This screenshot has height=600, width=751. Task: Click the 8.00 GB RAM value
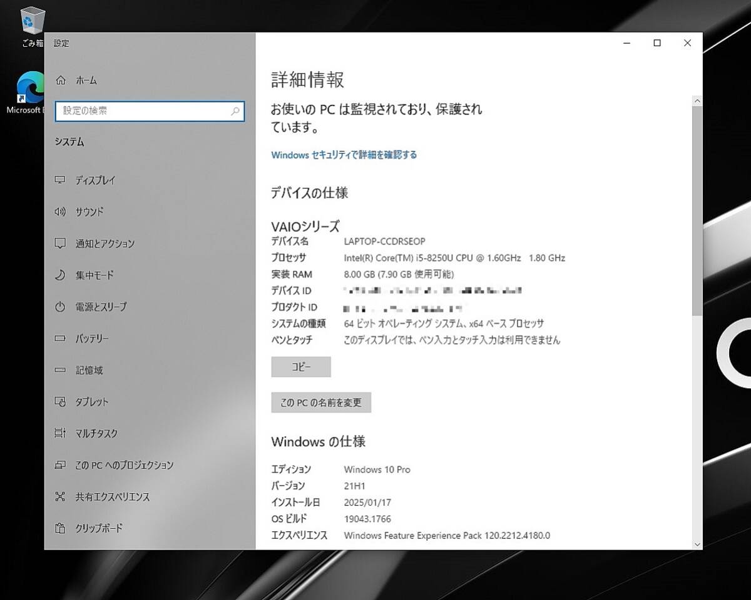pyautogui.click(x=399, y=274)
